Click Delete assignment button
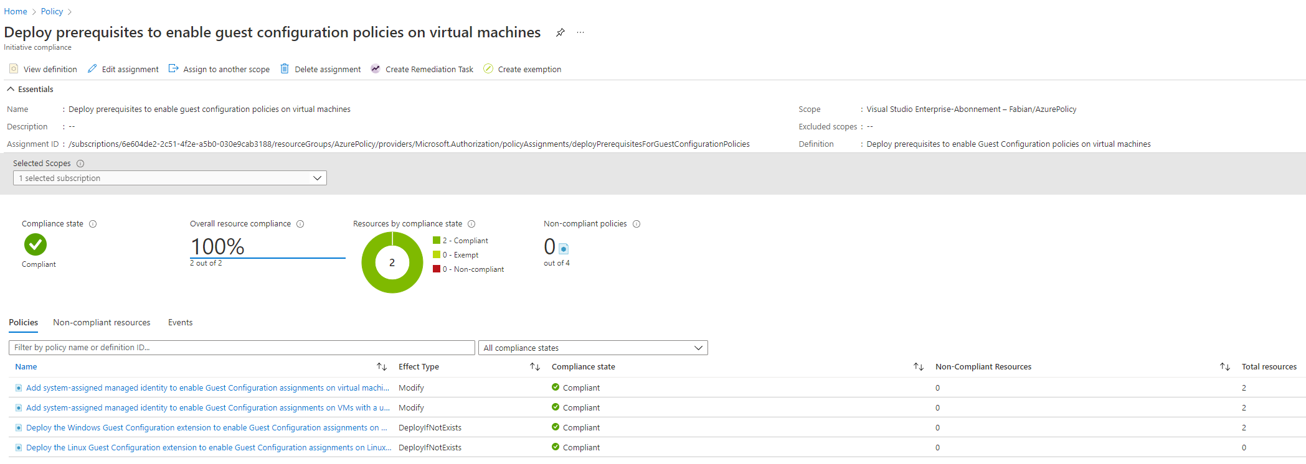The width and height of the screenshot is (1306, 464). (x=320, y=69)
